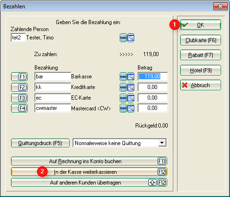Click list icon in Mastercard <CW> row
This screenshot has height=197, width=230.
(124, 108)
